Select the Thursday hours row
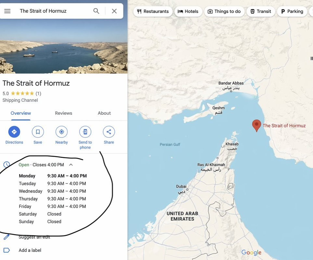The image size is (313, 260). coord(53,199)
